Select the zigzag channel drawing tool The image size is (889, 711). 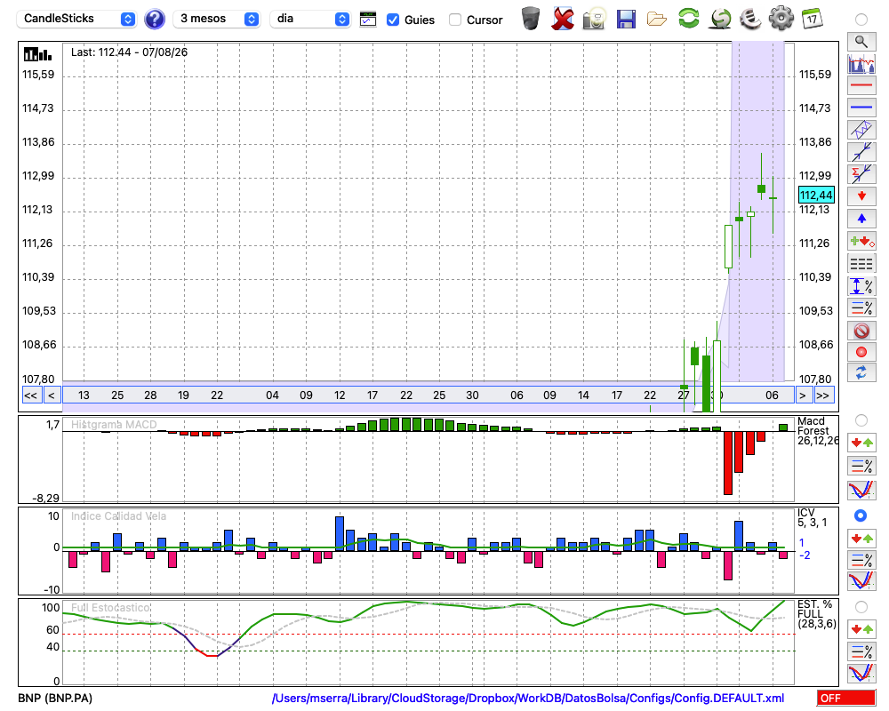point(861,130)
